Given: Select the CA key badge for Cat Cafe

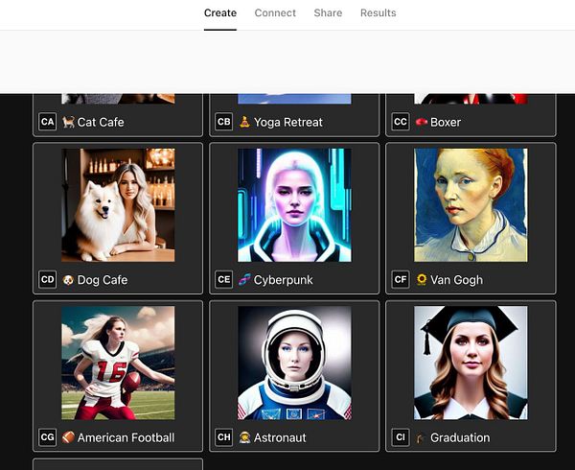Looking at the screenshot, I should point(48,122).
